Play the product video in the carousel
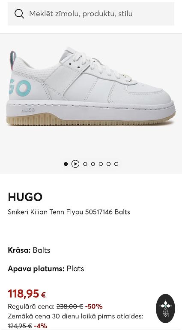 click(75, 164)
